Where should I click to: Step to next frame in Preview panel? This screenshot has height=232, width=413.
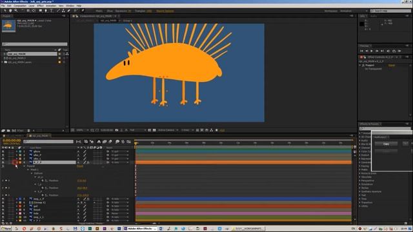pos(377,51)
